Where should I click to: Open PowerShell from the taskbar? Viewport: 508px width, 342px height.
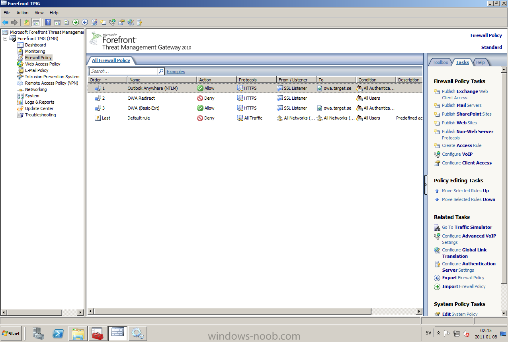[59, 333]
